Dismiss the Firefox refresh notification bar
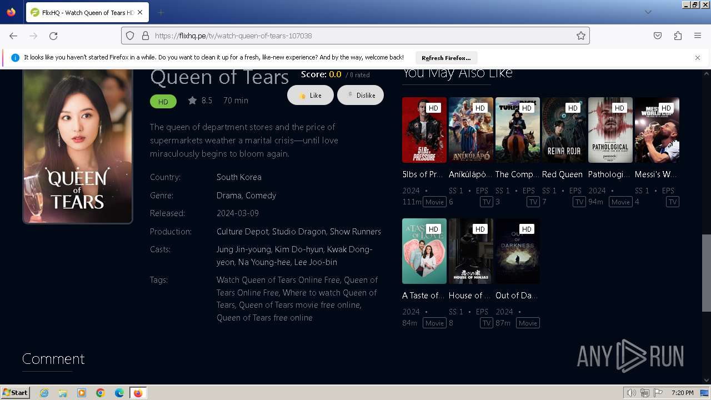Screen dimensions: 711x400 [698, 58]
